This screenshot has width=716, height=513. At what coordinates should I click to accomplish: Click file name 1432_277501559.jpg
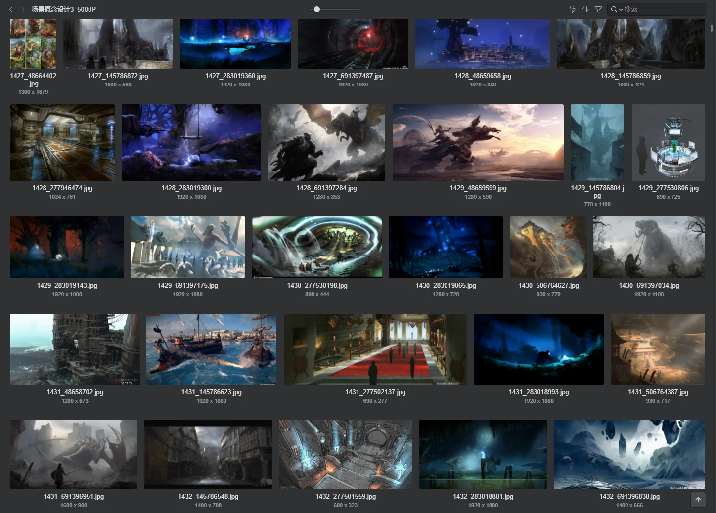(x=346, y=496)
